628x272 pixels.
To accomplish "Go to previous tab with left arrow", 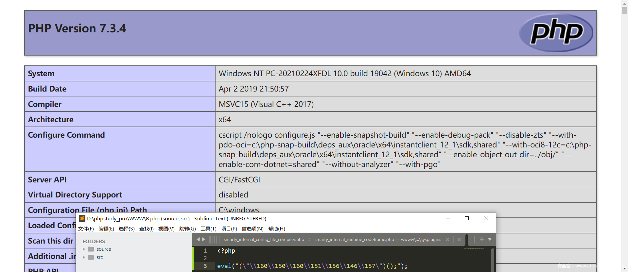I will coord(198,239).
